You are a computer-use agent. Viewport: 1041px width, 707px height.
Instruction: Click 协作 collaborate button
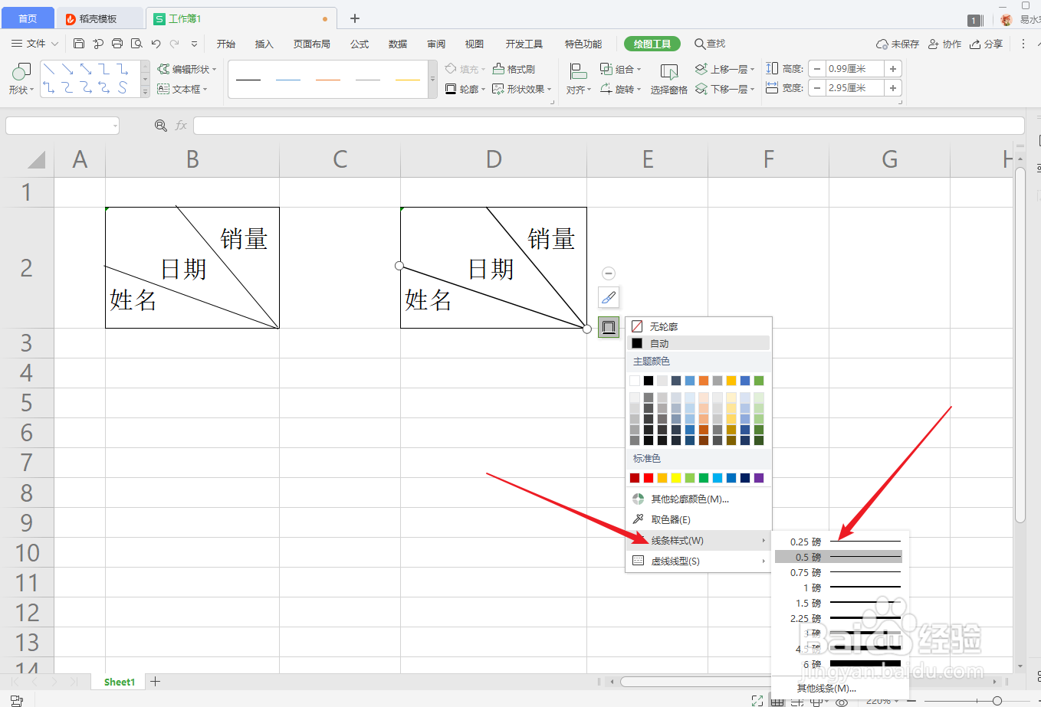coord(944,44)
